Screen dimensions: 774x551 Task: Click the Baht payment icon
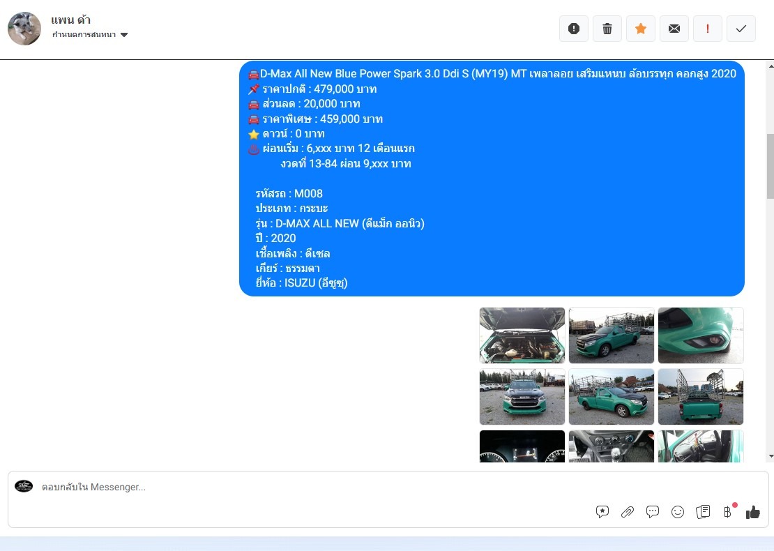pos(727,512)
